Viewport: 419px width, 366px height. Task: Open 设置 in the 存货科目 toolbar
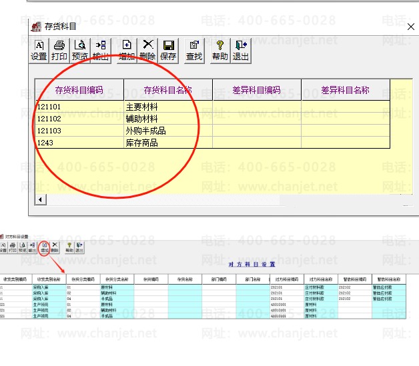coord(39,51)
